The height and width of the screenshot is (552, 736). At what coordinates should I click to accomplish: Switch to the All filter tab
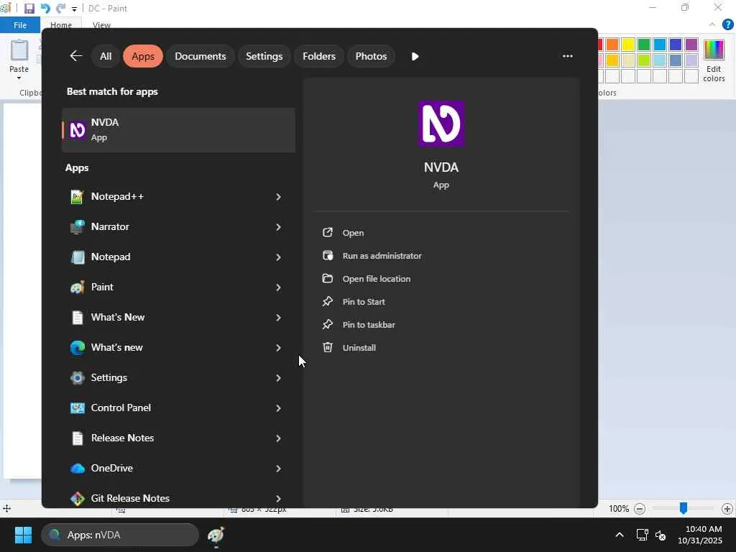tap(106, 56)
